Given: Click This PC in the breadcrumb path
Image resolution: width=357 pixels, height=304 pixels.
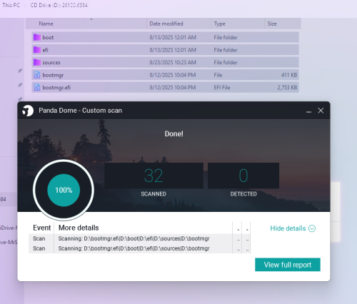Looking at the screenshot, I should click(x=11, y=5).
